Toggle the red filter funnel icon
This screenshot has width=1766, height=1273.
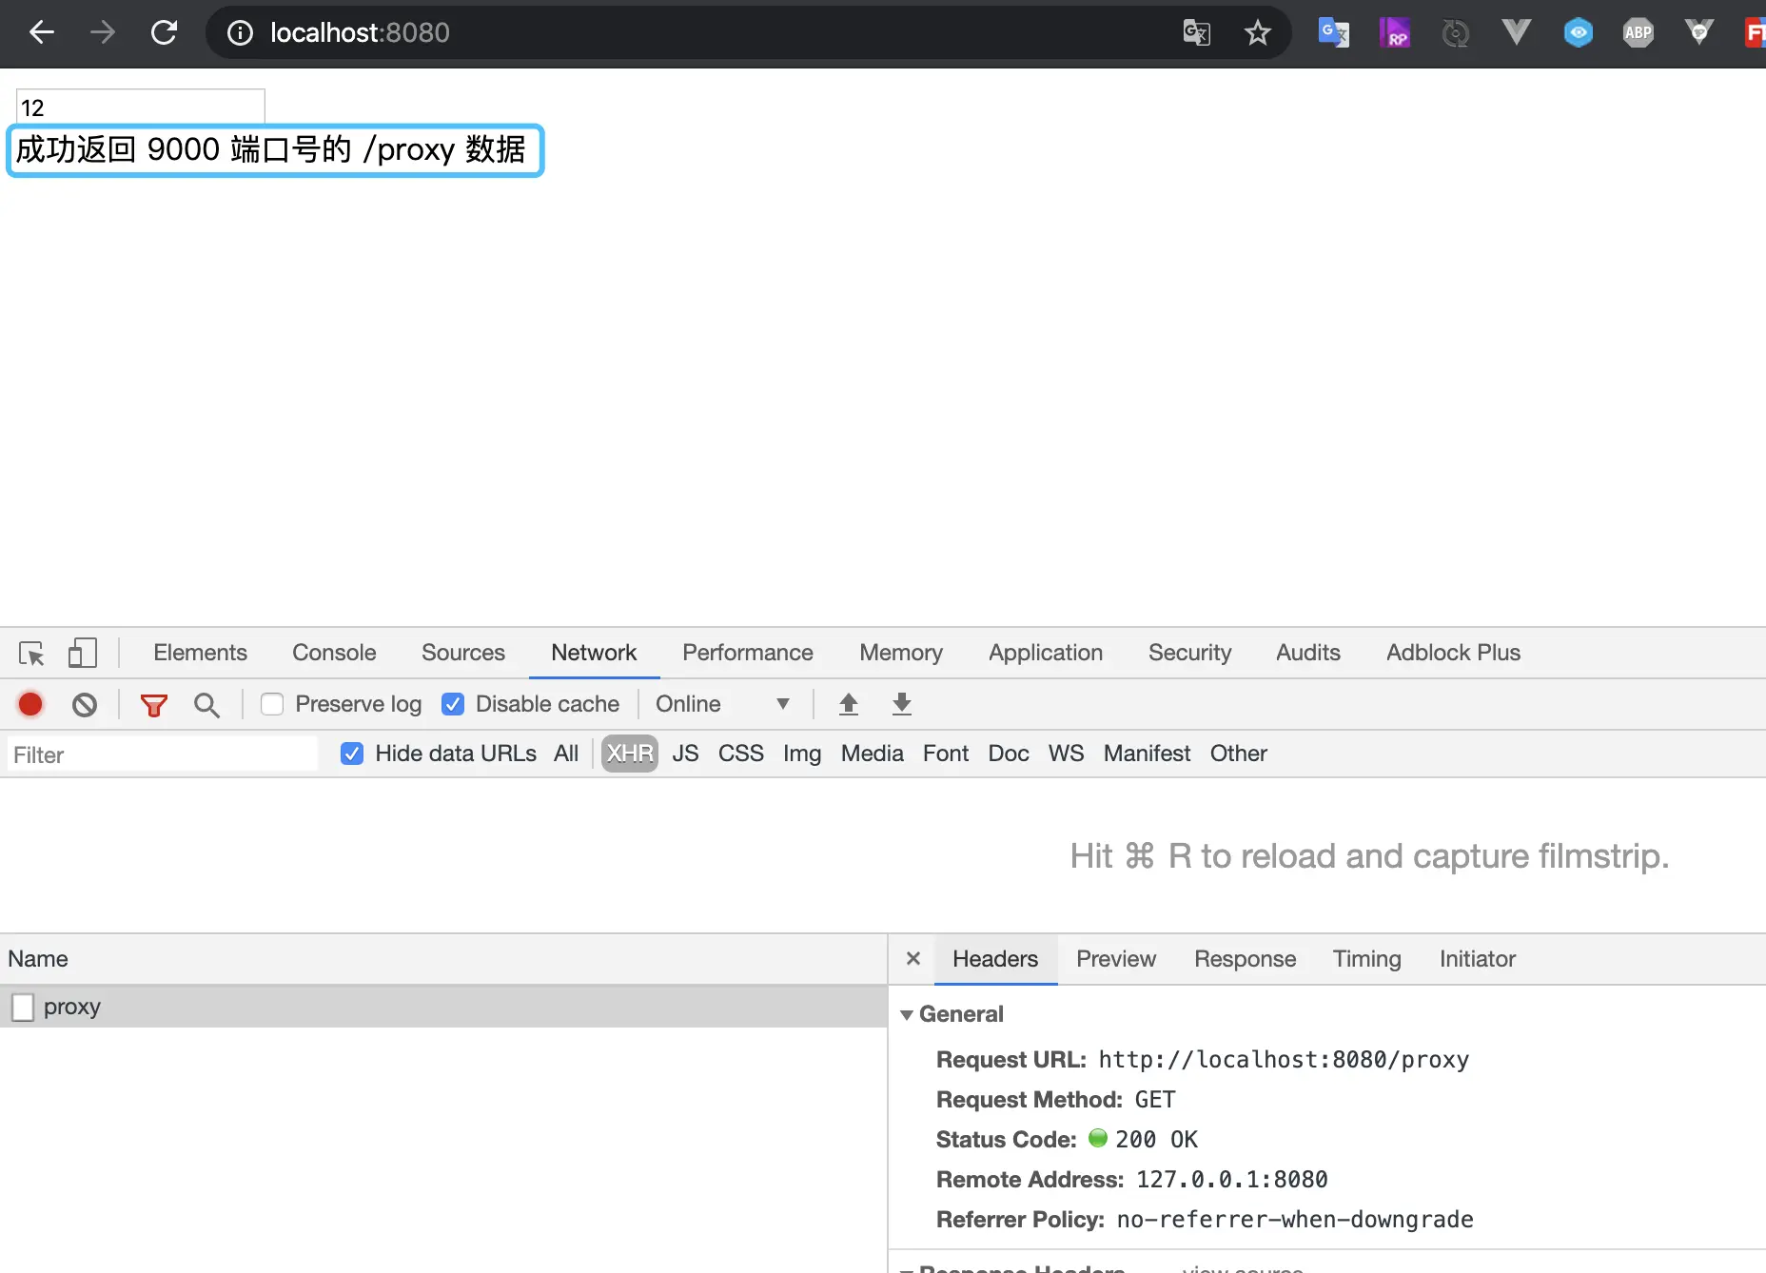(154, 705)
